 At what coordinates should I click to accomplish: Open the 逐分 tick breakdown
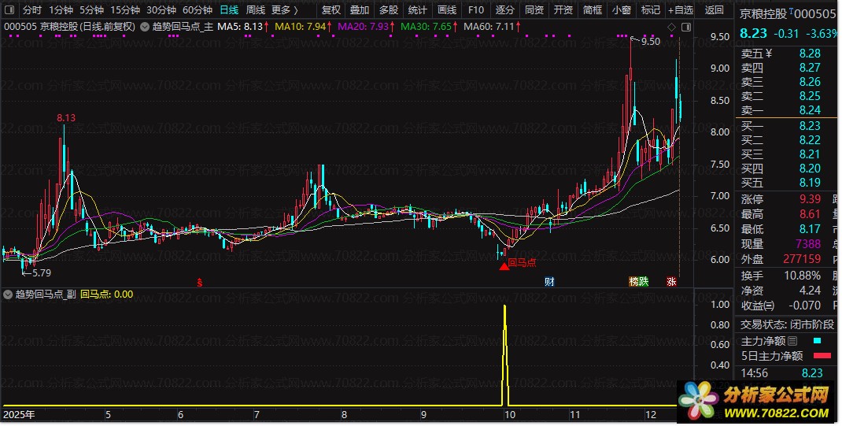(504, 10)
